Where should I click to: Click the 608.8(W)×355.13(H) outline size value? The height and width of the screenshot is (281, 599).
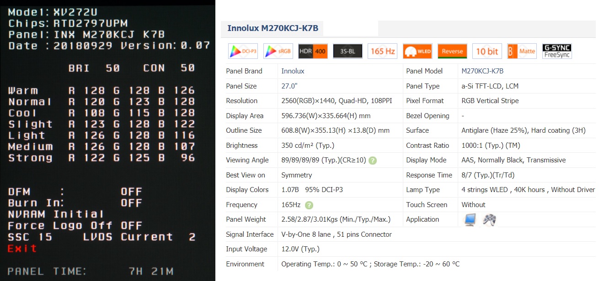(x=336, y=130)
